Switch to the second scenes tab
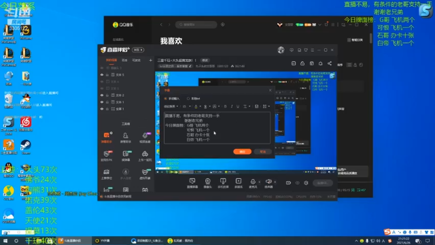435x245 pixels. click(x=124, y=60)
